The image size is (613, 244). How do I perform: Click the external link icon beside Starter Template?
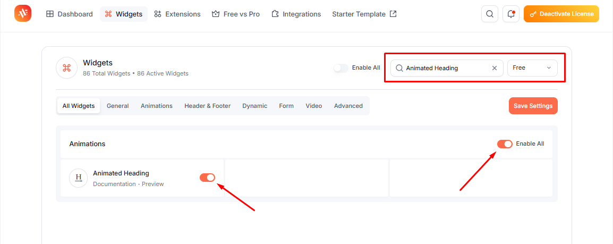[x=393, y=14]
